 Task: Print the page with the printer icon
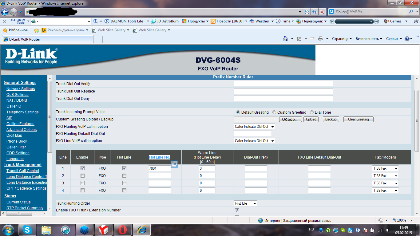tap(321, 39)
